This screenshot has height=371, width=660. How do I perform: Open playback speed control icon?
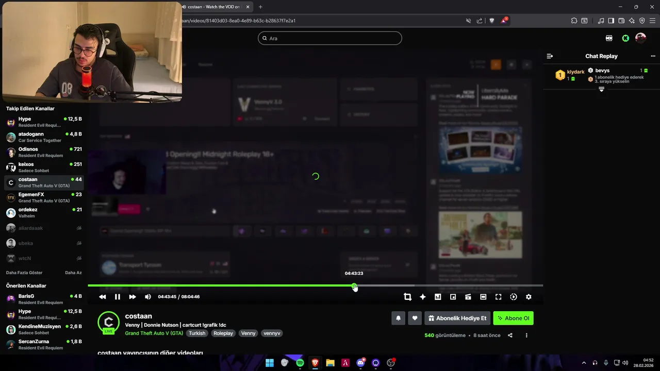pyautogui.click(x=514, y=297)
